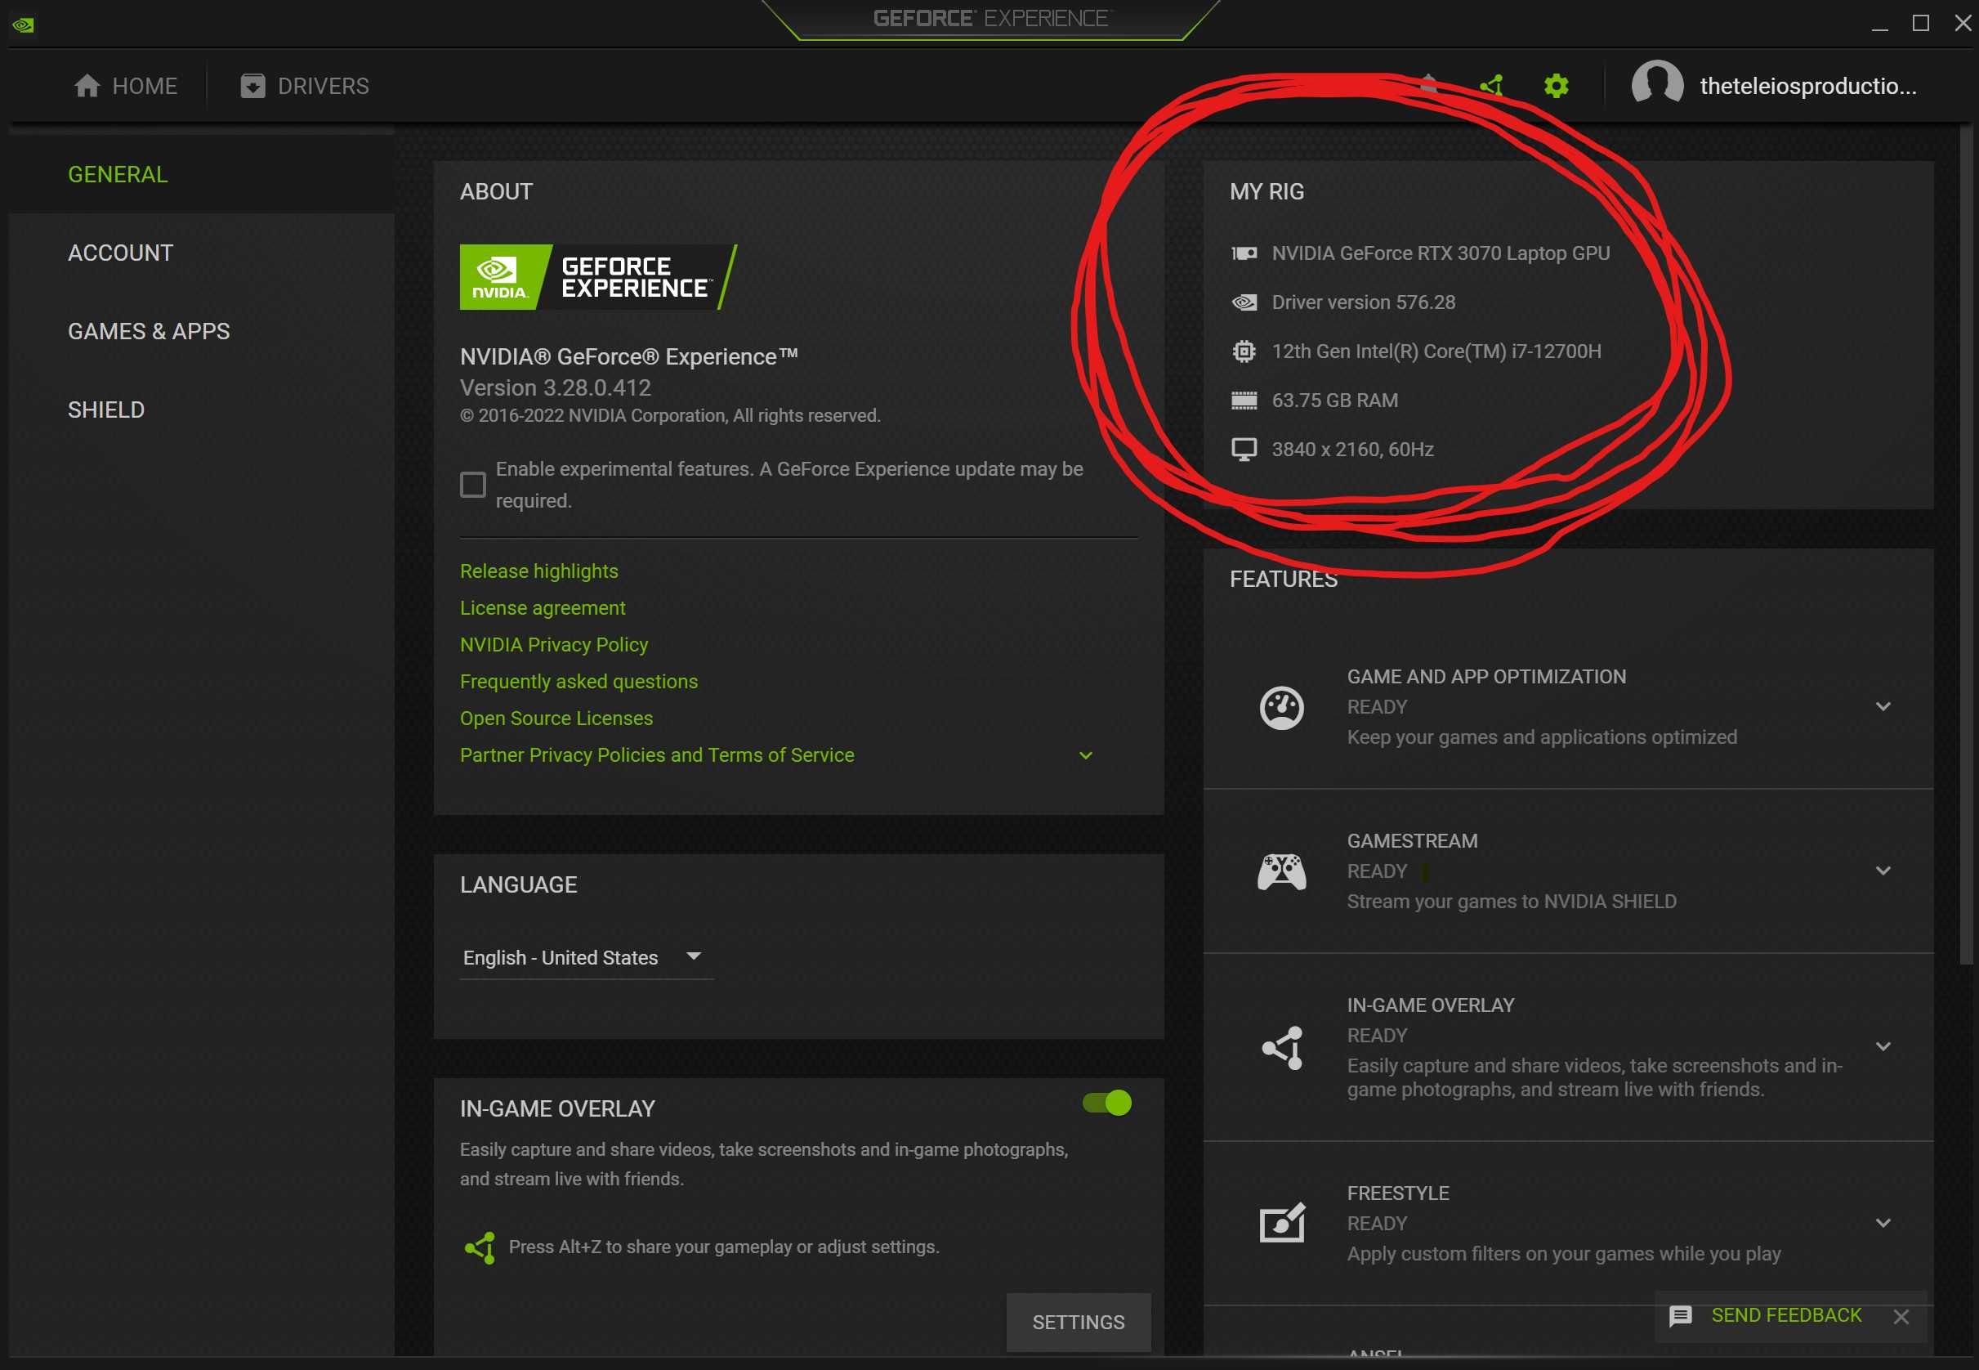This screenshot has width=1979, height=1370.
Task: Open the Open Source Licenses link
Action: pos(556,719)
